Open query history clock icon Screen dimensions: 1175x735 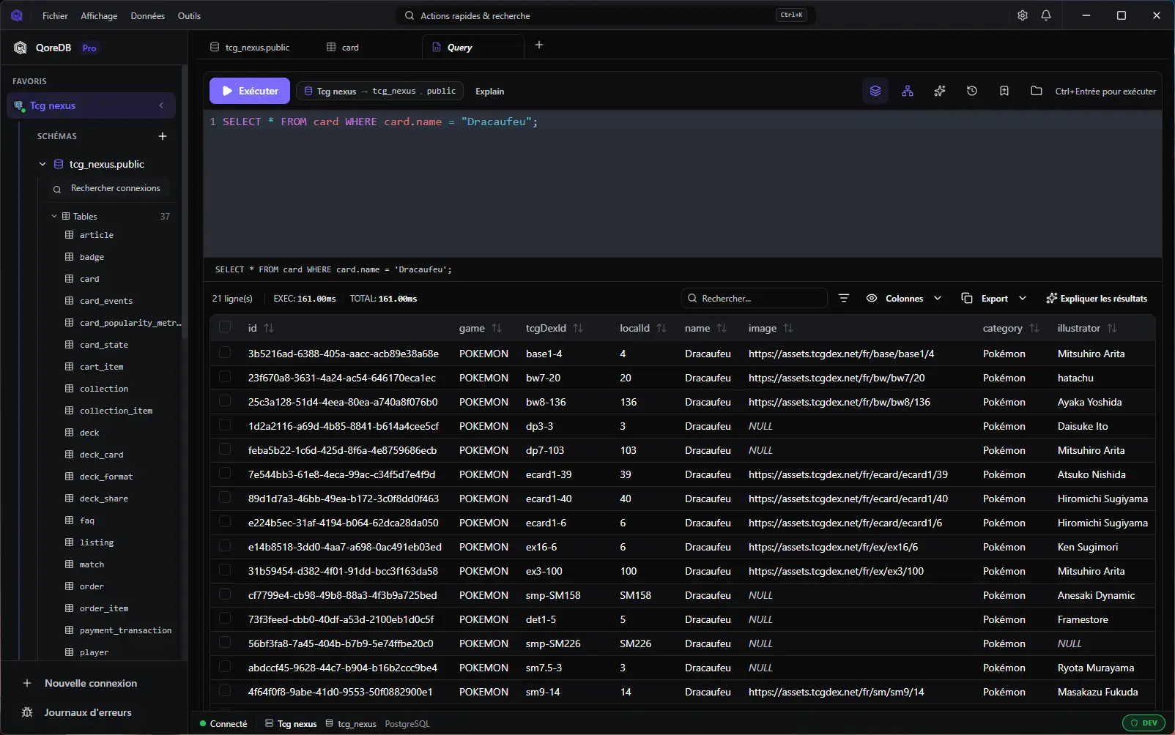coord(972,91)
